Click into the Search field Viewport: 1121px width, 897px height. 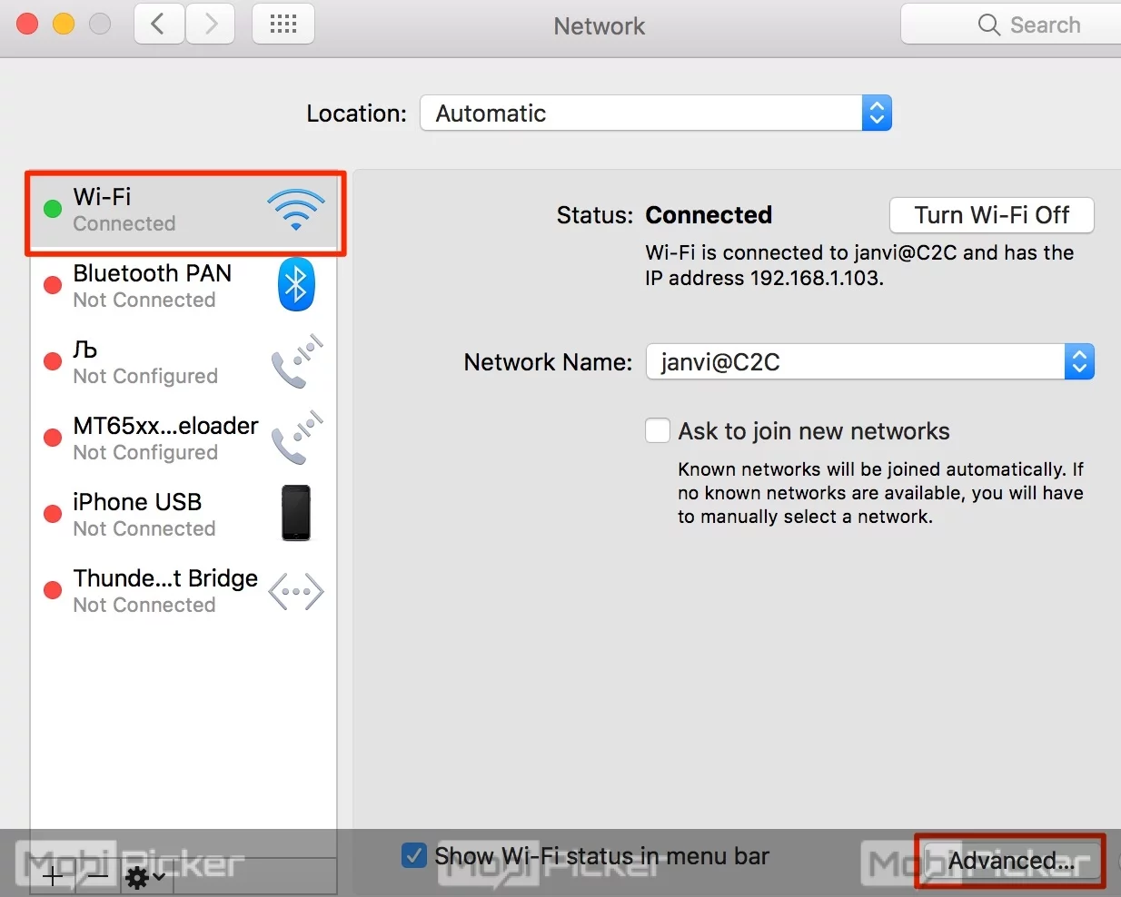coord(1011,25)
